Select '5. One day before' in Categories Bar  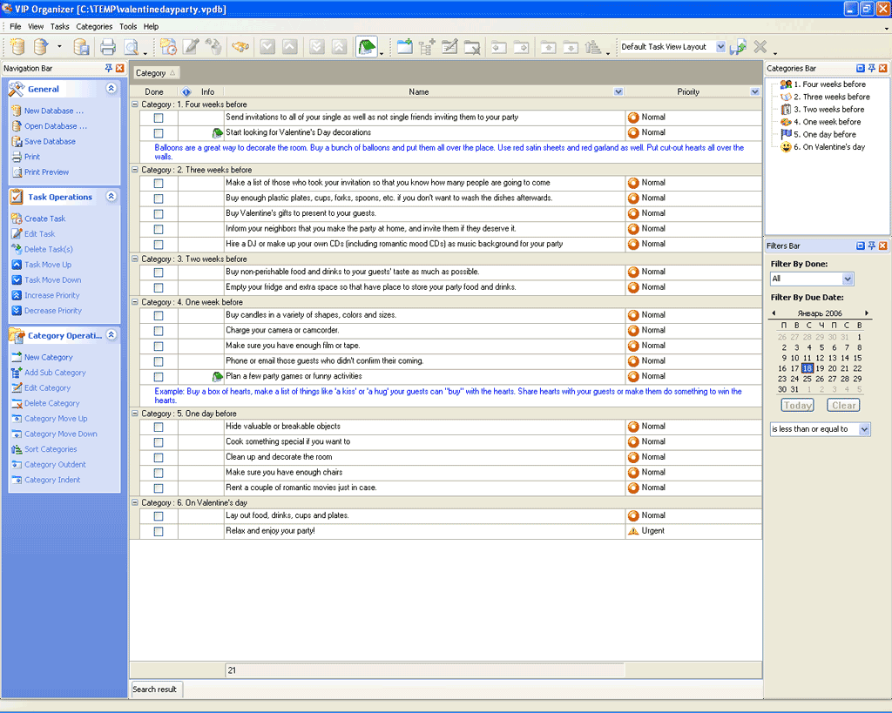[824, 134]
